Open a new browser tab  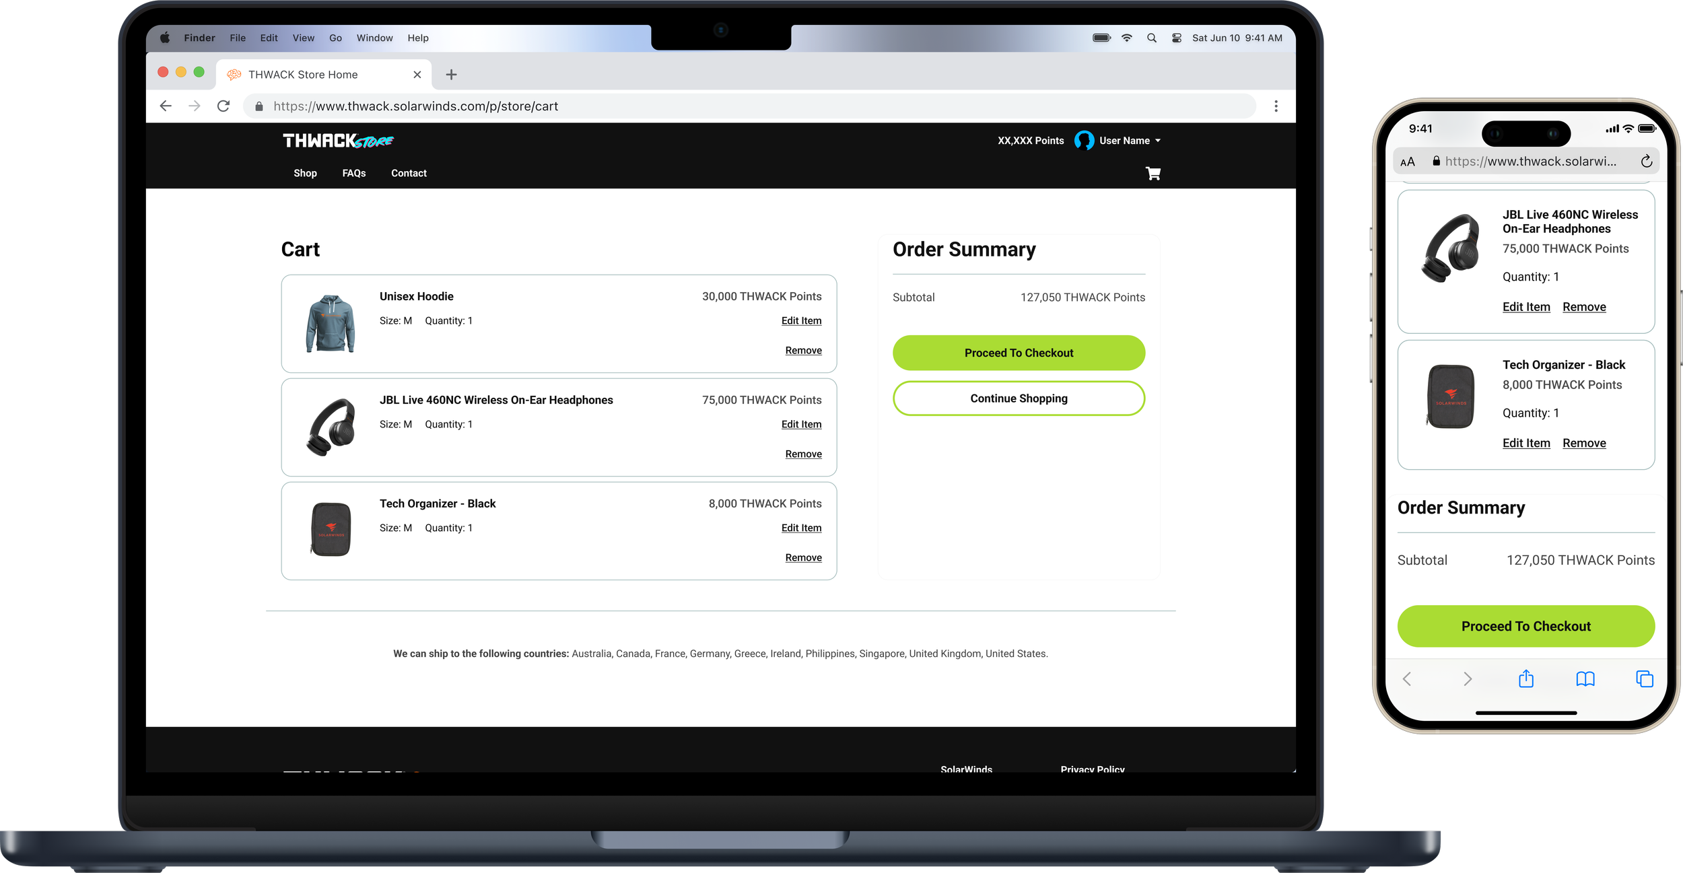(452, 75)
